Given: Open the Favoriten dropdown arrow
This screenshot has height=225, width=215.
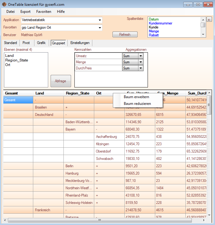Looking at the screenshot, I should click(100, 28).
